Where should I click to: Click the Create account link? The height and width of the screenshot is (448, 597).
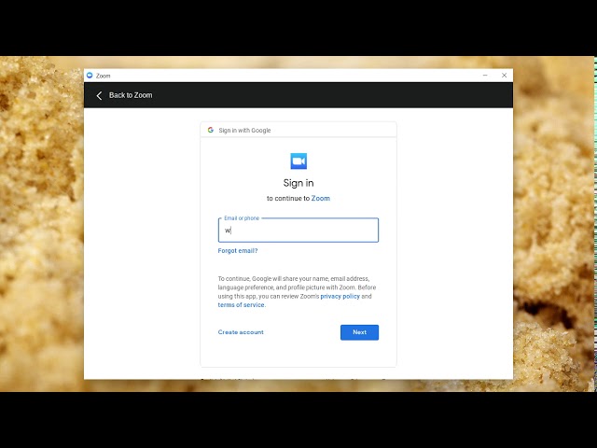(x=241, y=332)
